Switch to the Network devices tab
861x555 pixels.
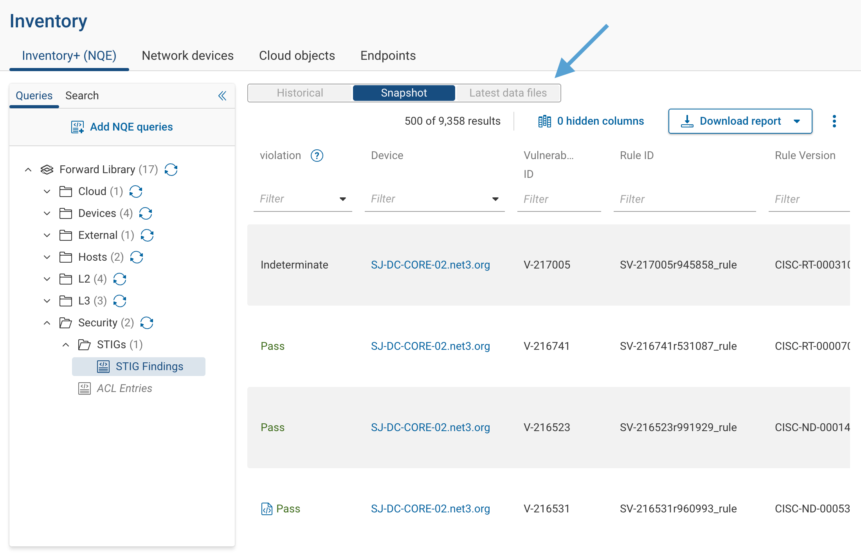[187, 55]
